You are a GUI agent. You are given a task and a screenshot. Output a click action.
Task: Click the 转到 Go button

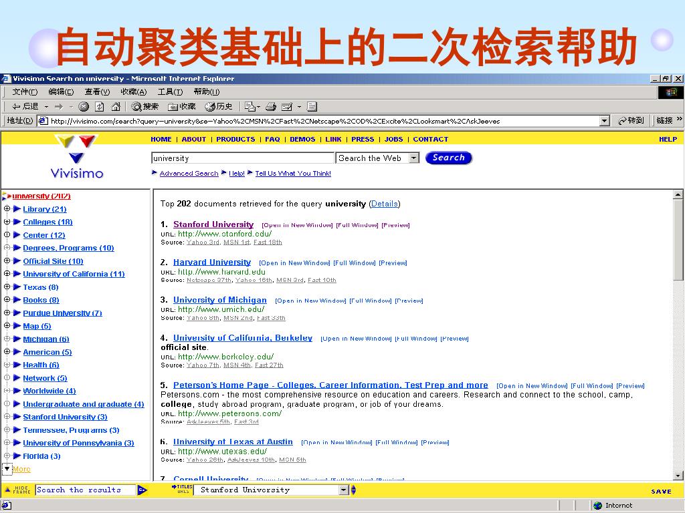pyautogui.click(x=631, y=120)
